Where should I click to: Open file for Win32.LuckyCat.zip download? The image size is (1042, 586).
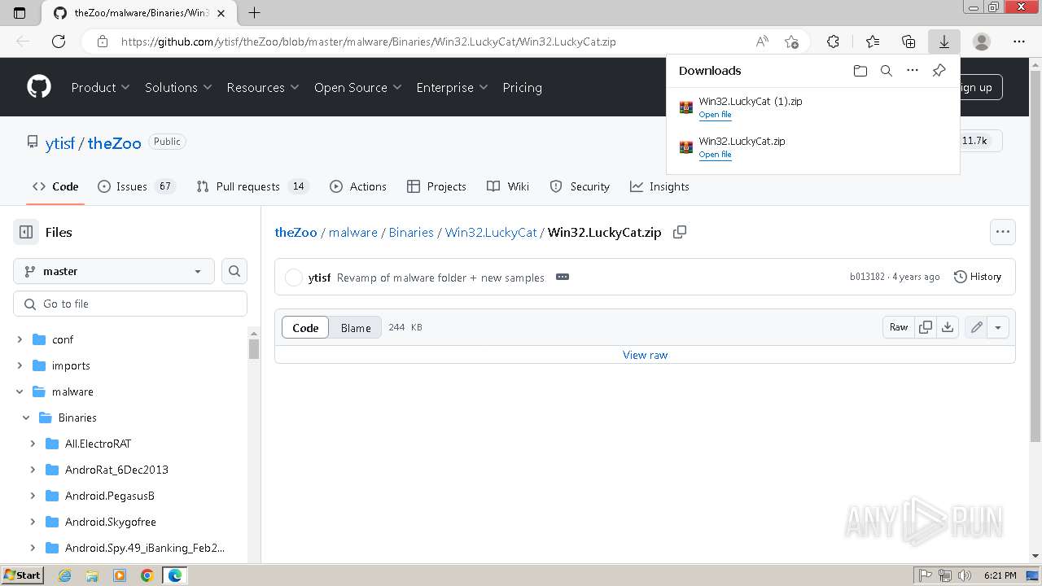[715, 155]
